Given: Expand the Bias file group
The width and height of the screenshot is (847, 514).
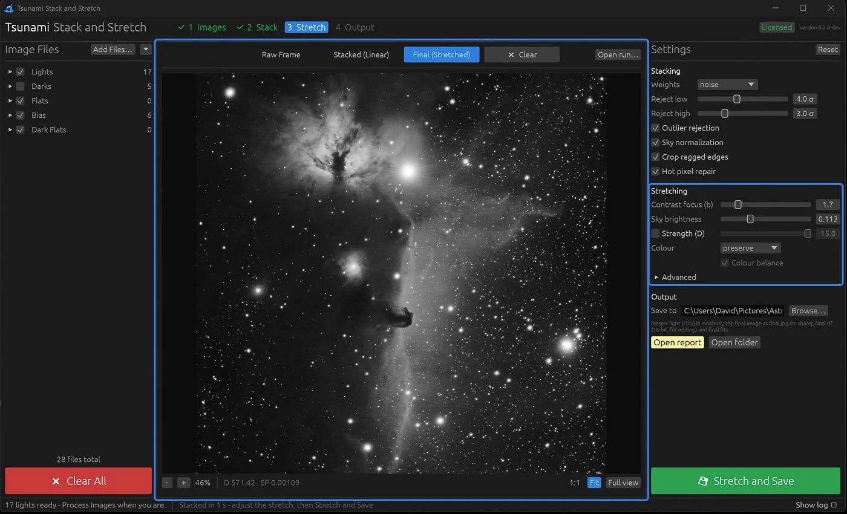Looking at the screenshot, I should tap(10, 115).
